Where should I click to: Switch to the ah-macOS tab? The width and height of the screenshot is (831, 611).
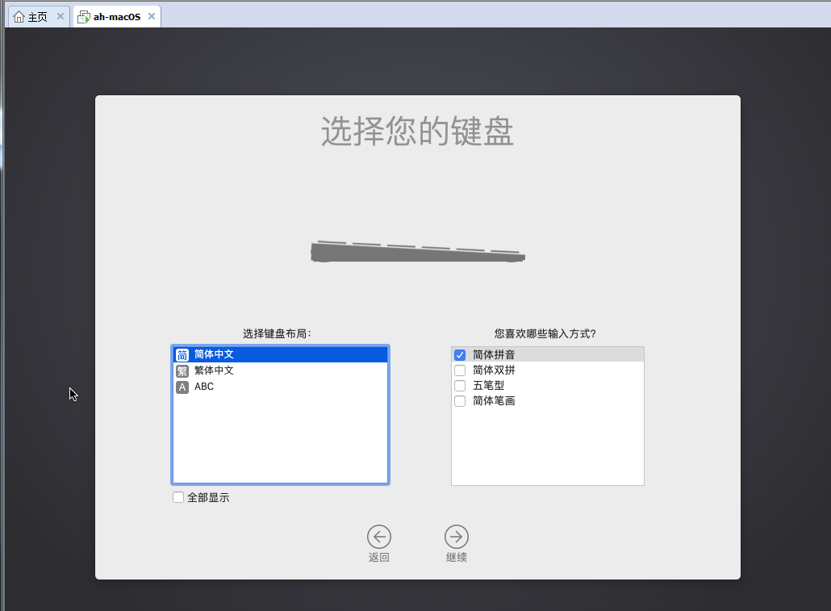(117, 17)
